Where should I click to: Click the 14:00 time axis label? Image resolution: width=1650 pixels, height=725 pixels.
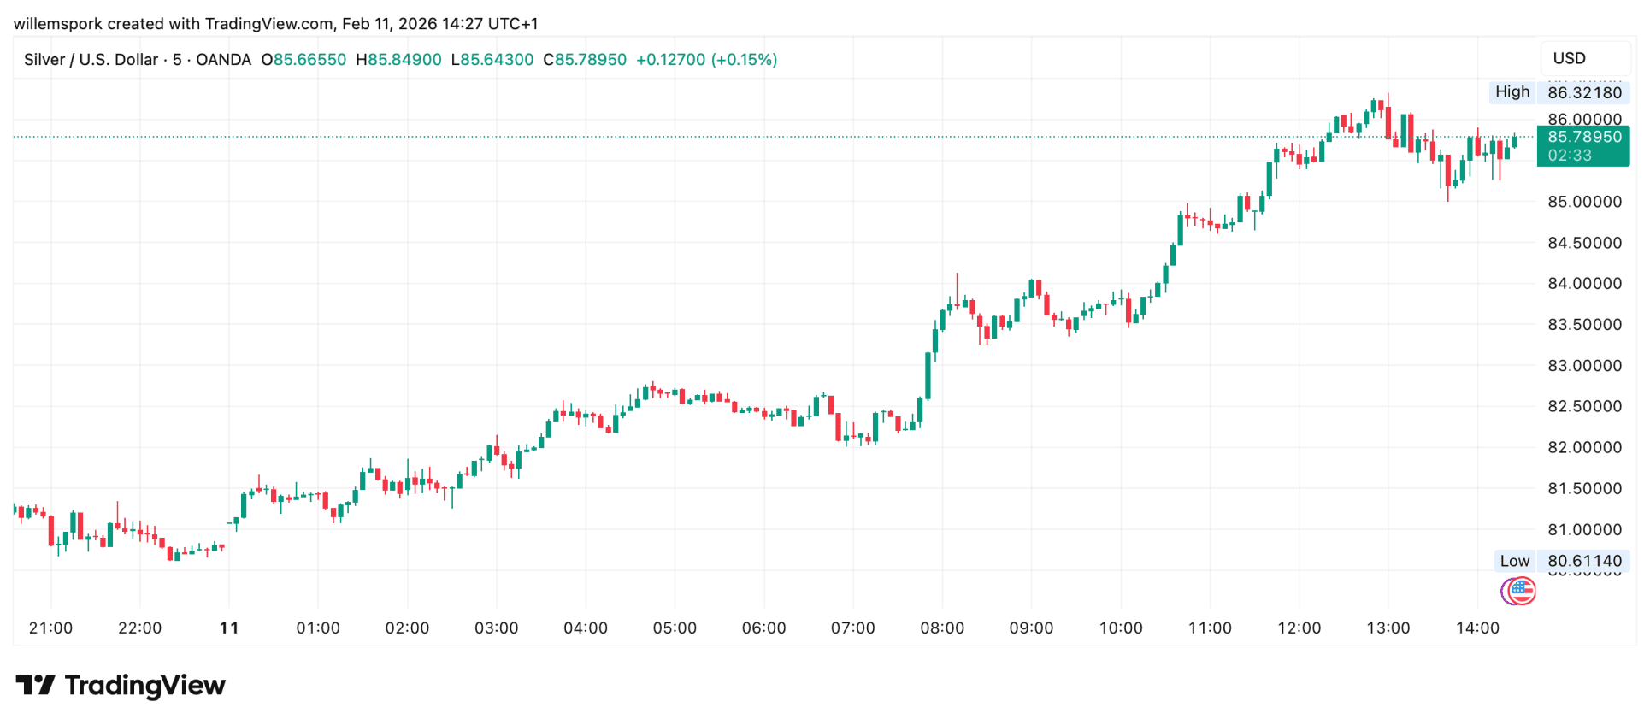(1476, 628)
